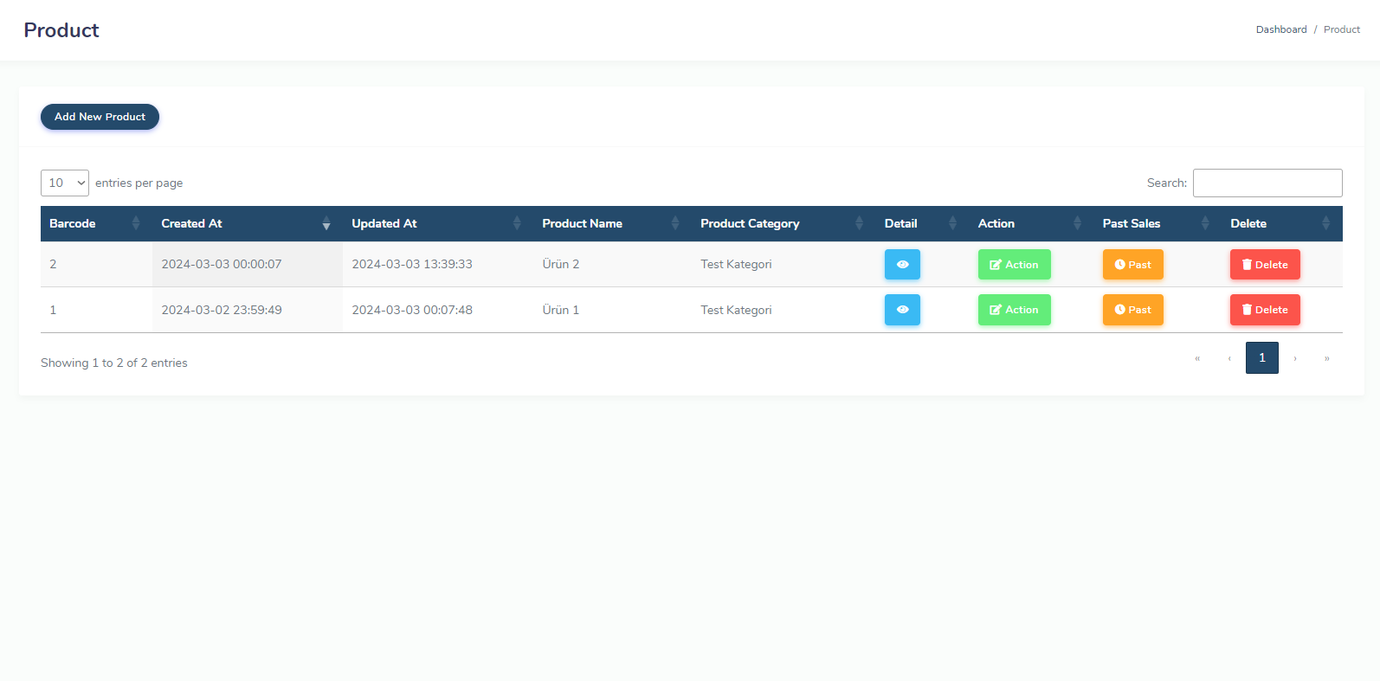Click the Add New Product button

tap(100, 117)
